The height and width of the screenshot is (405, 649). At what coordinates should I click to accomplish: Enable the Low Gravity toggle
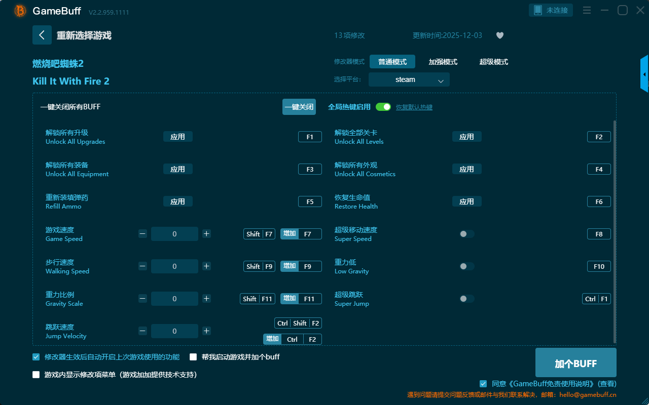point(466,266)
